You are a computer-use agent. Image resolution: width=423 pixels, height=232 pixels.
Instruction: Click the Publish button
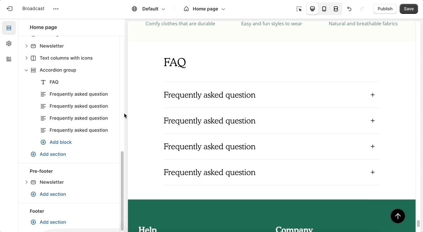click(385, 9)
